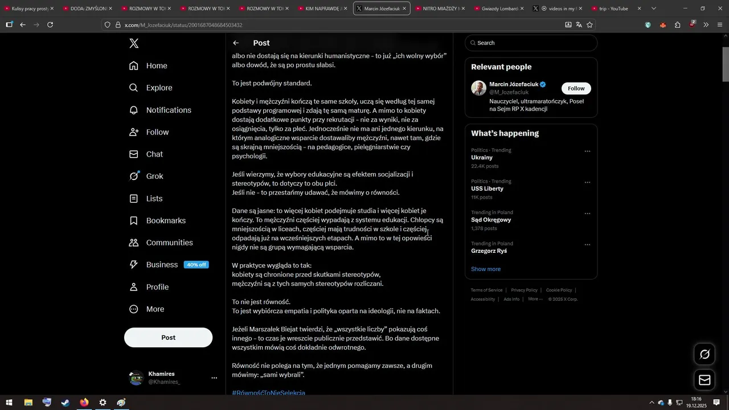The image size is (729, 410).
Task: Open options for the Ukrainy trend
Action: pyautogui.click(x=587, y=151)
